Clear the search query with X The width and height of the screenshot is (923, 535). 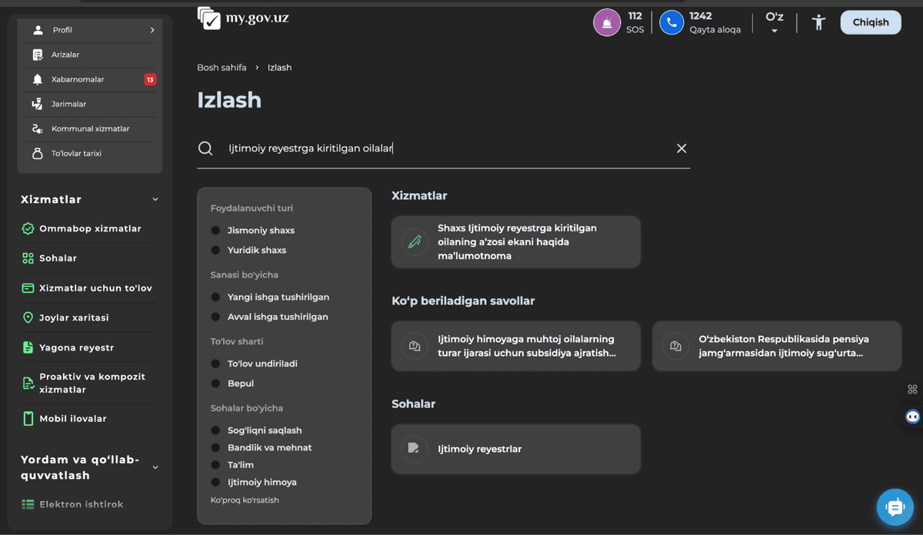tap(681, 148)
